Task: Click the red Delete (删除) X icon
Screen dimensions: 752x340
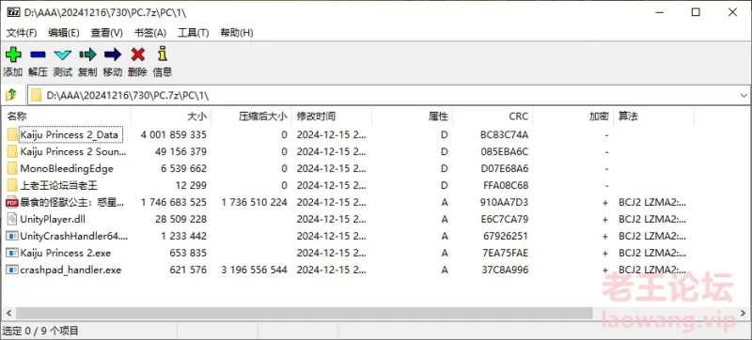Action: click(137, 55)
